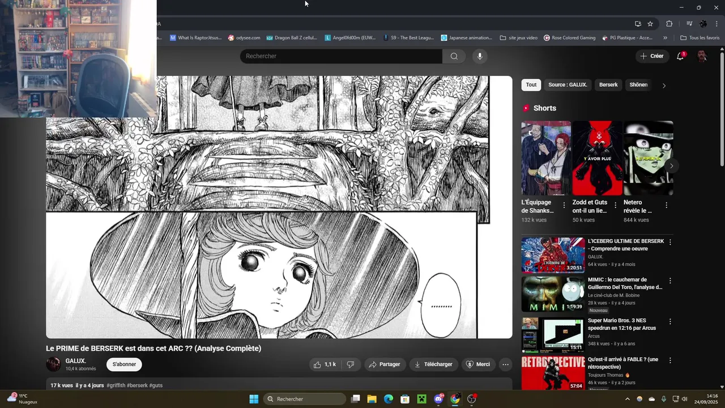The width and height of the screenshot is (725, 408).
Task: Open options for Zodd et Guts short
Action: tap(615, 205)
